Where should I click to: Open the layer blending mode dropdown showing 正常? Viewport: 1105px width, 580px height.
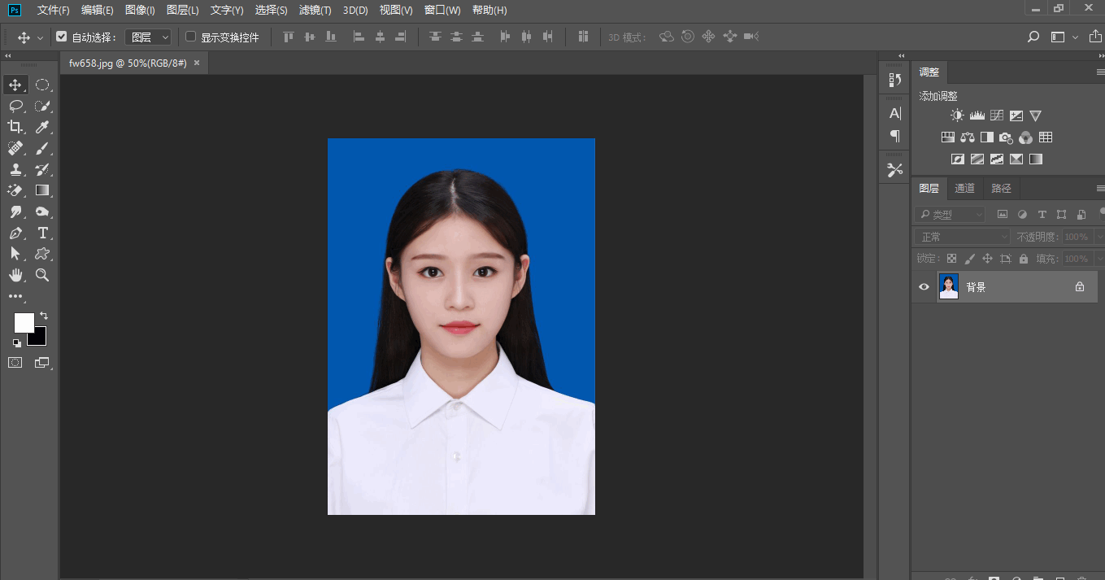click(961, 236)
